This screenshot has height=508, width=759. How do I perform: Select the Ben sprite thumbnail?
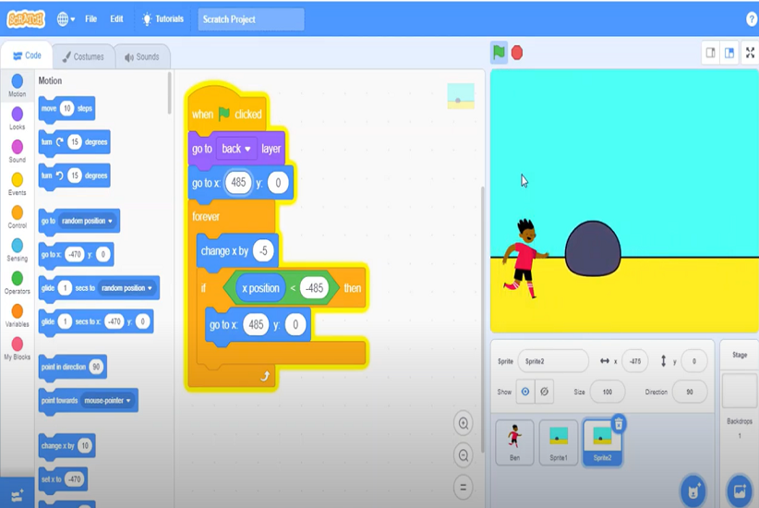[x=514, y=441]
